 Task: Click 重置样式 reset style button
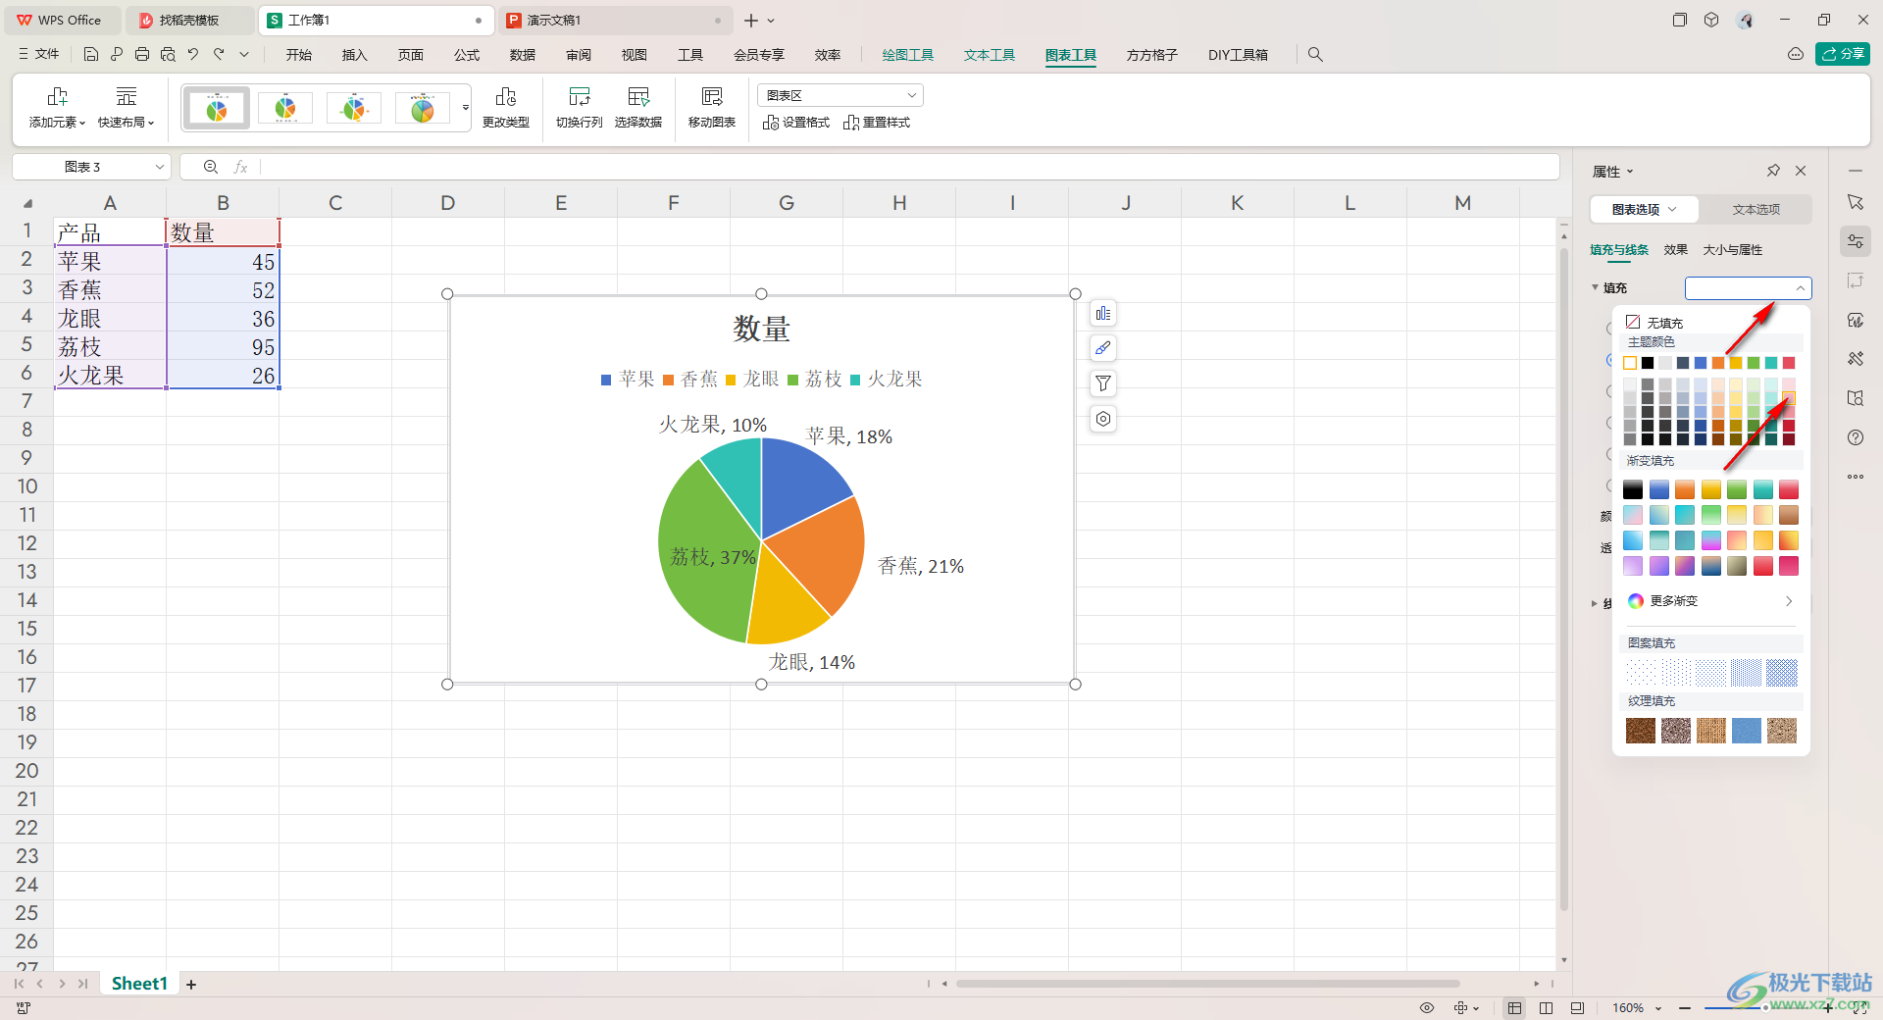coord(877,123)
